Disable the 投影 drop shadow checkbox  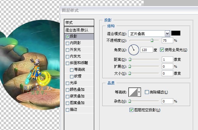tap(67, 36)
